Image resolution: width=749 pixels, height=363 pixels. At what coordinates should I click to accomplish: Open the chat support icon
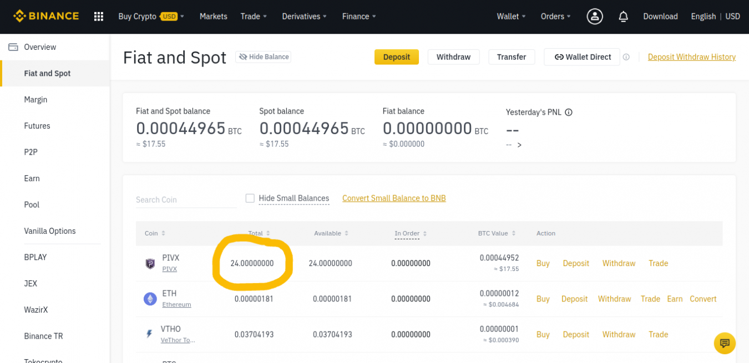pyautogui.click(x=725, y=343)
